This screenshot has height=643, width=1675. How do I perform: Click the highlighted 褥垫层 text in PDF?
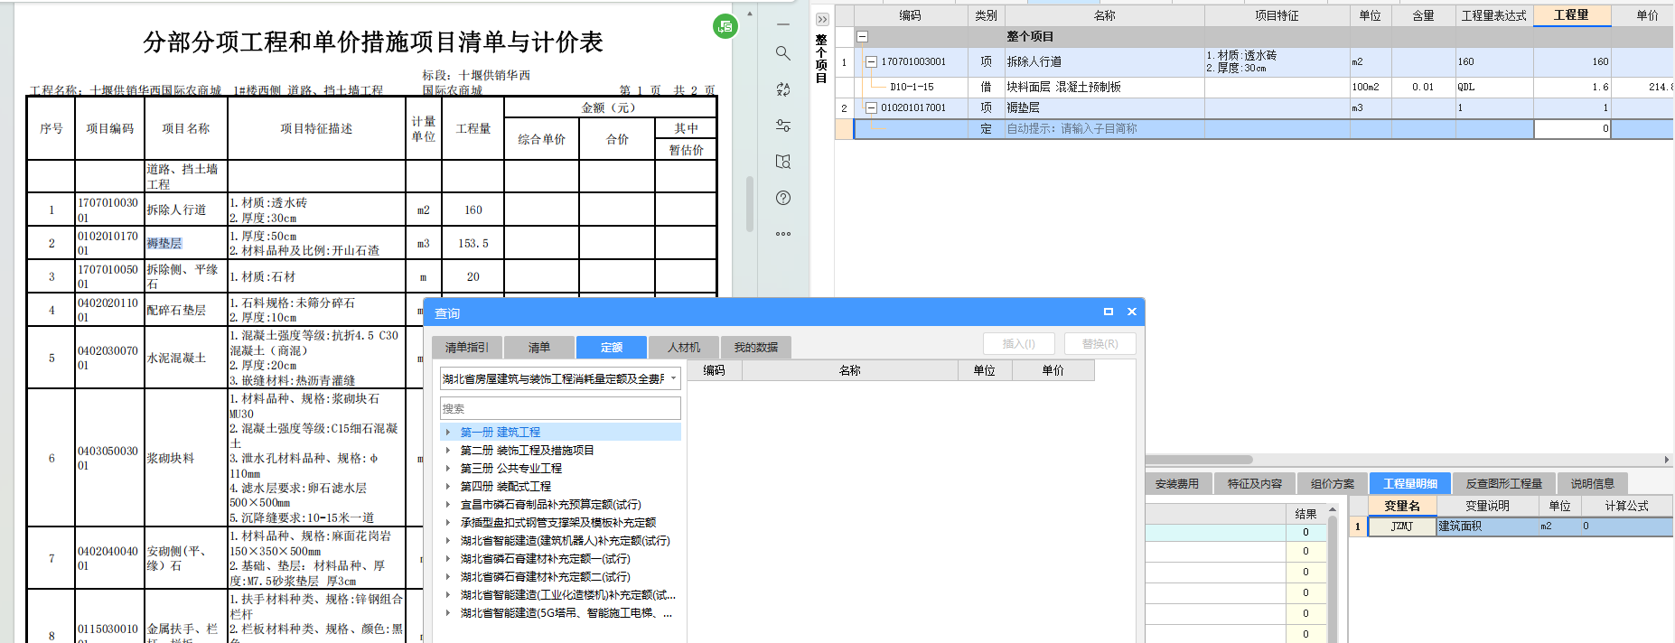pos(164,243)
